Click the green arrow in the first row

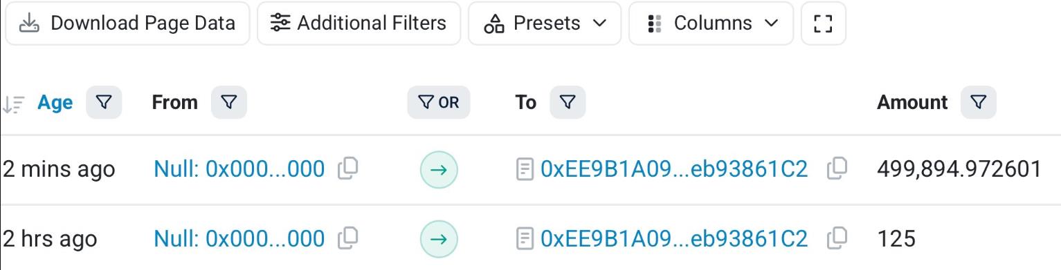pos(439,169)
